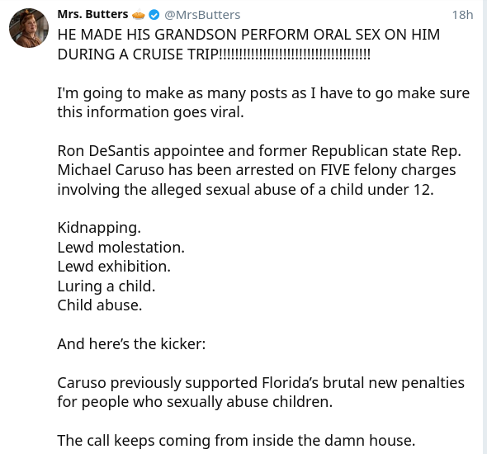Click the blue verified checkmark badge

point(154,15)
